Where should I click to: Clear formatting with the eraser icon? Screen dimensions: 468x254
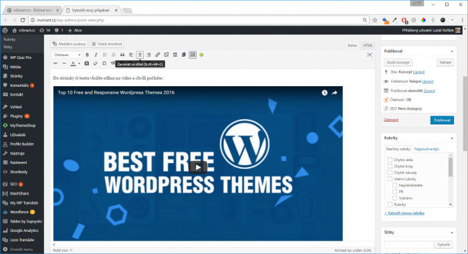click(x=95, y=63)
